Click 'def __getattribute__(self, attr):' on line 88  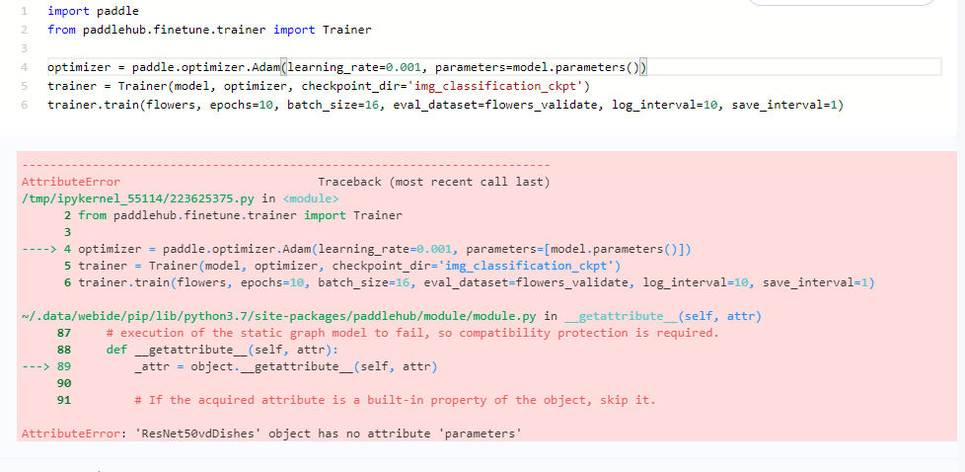pyautogui.click(x=222, y=350)
